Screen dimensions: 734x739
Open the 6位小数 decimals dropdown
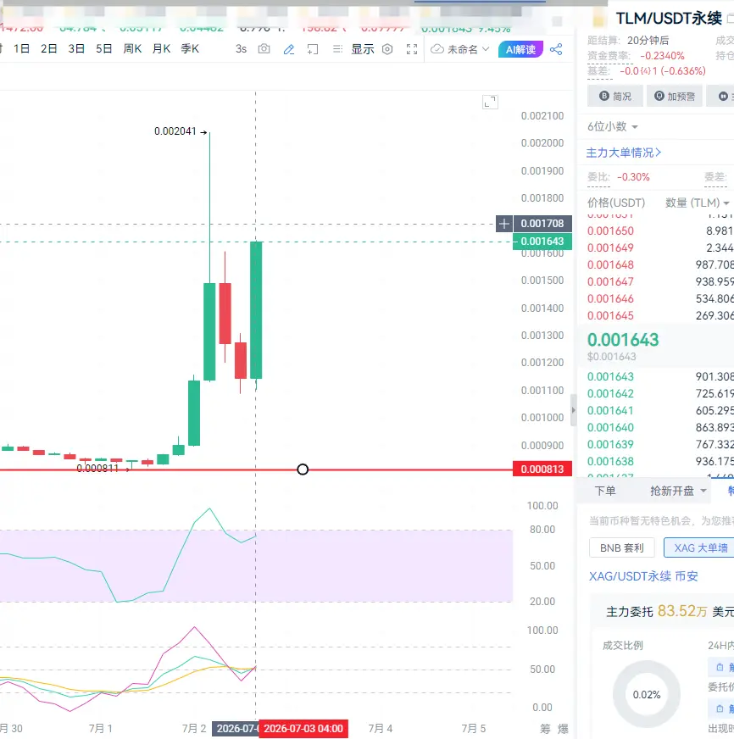pyautogui.click(x=613, y=126)
